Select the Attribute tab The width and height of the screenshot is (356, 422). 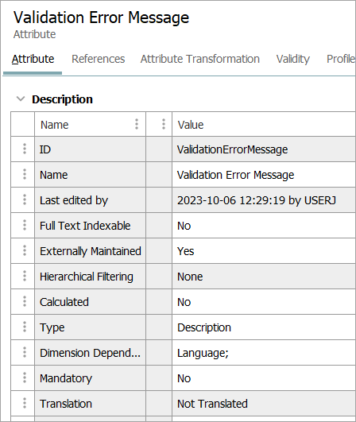point(33,59)
